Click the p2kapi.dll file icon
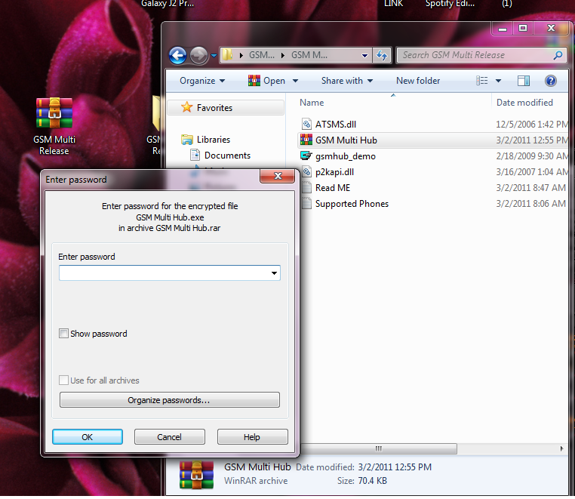575x499 pixels. (306, 171)
